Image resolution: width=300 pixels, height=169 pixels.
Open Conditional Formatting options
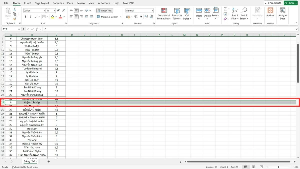point(164,14)
